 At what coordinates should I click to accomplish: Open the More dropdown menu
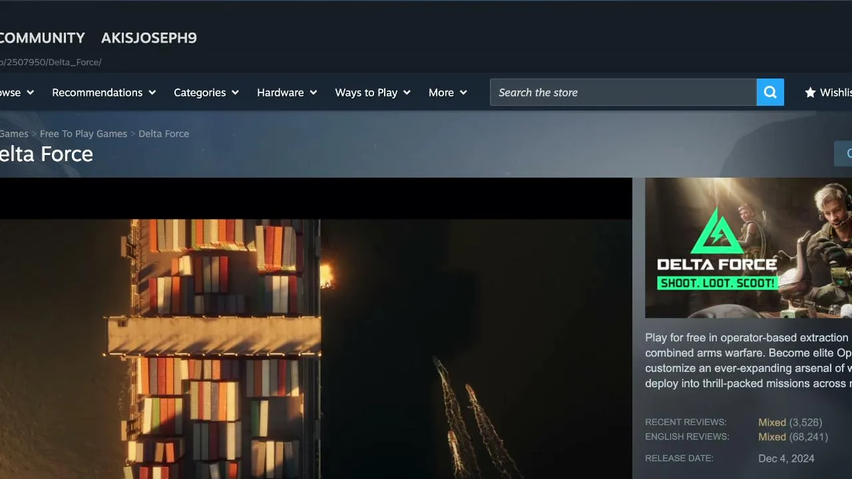tap(448, 92)
